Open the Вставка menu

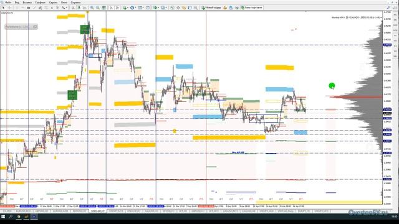coord(27,2)
